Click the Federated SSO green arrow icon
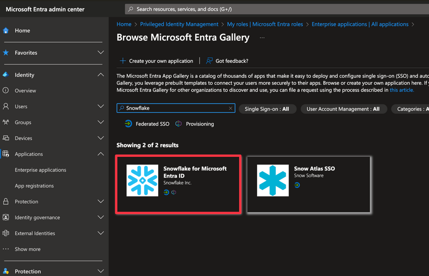 (128, 124)
